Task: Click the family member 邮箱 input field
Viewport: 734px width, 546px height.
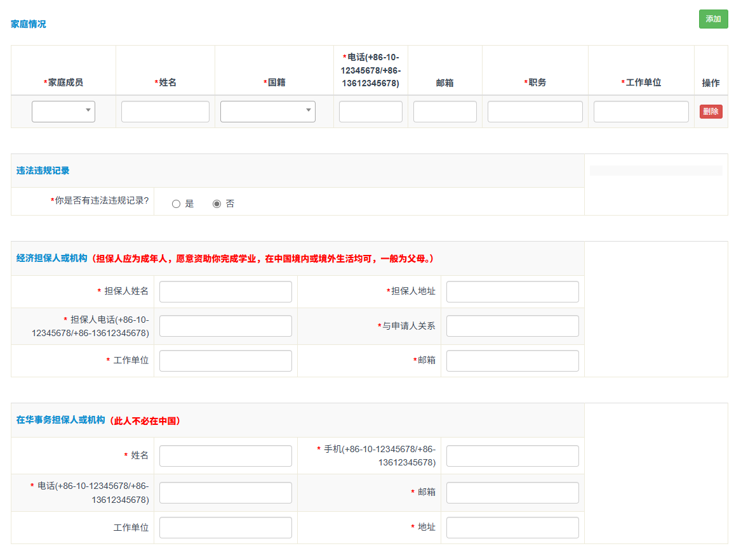Action: pos(444,112)
